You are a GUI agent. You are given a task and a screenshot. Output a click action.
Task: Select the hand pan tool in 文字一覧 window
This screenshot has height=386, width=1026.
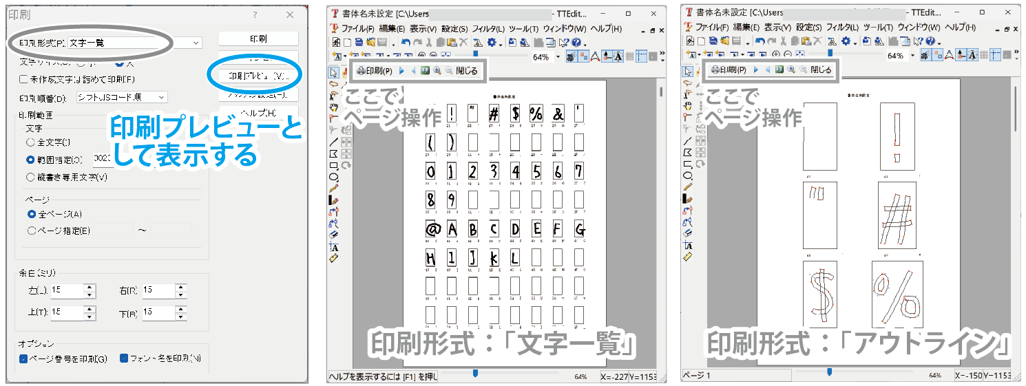point(334,107)
